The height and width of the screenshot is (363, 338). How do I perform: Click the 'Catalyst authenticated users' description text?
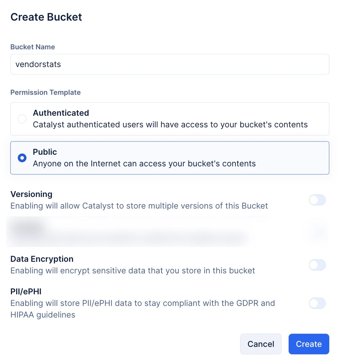click(x=170, y=124)
